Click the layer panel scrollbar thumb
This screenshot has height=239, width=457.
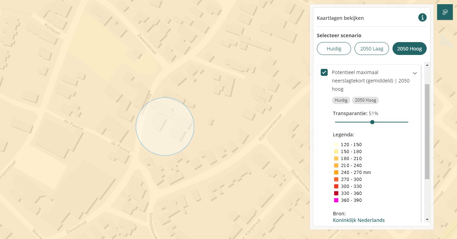point(427,132)
